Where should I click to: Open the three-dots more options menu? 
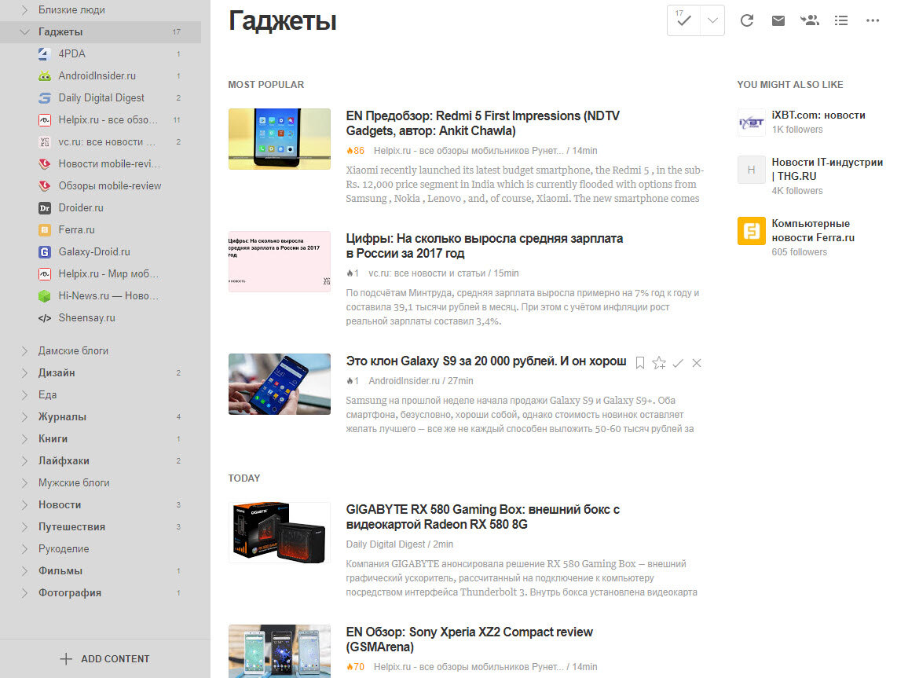tap(873, 20)
